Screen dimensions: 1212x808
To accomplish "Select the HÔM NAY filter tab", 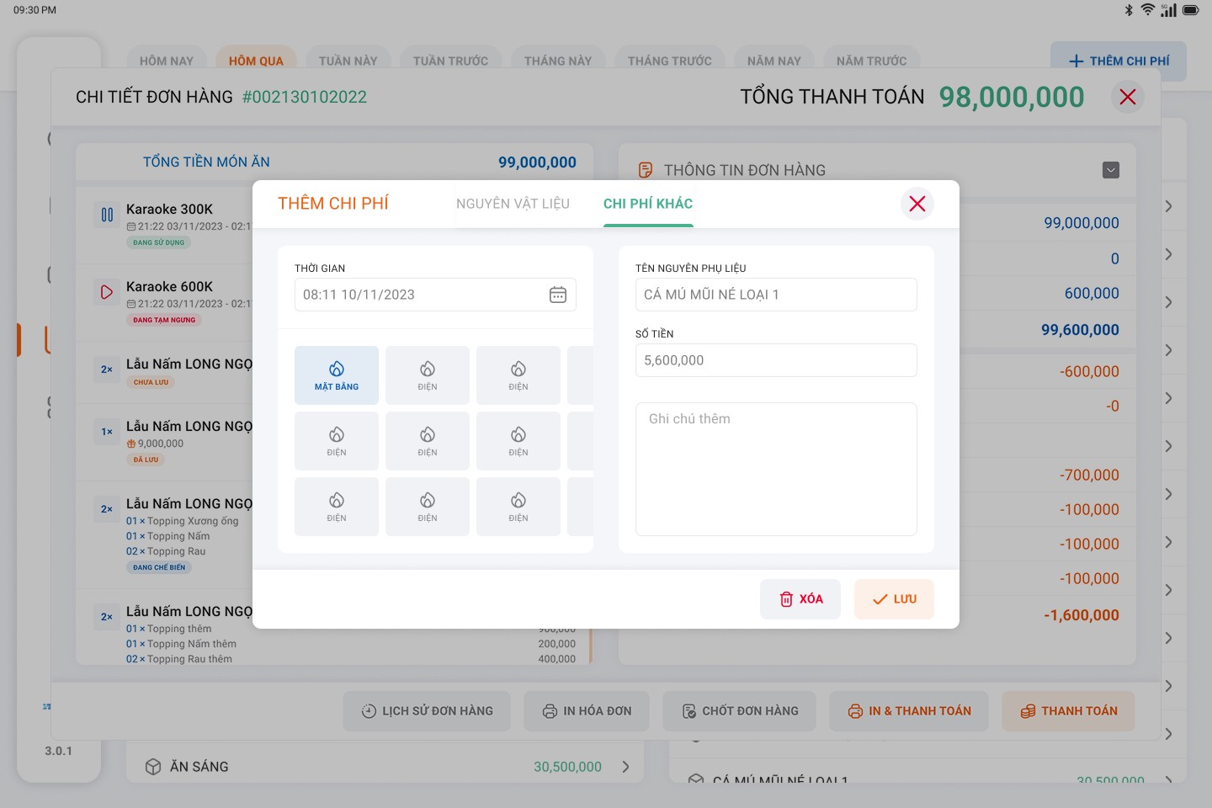I will pos(167,61).
